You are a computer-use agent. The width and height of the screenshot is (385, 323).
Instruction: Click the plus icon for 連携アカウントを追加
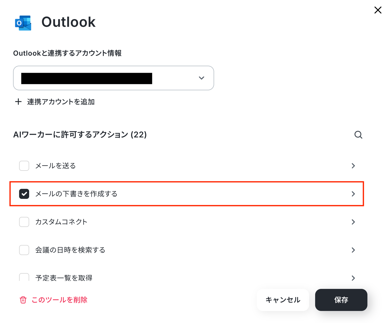click(x=18, y=102)
